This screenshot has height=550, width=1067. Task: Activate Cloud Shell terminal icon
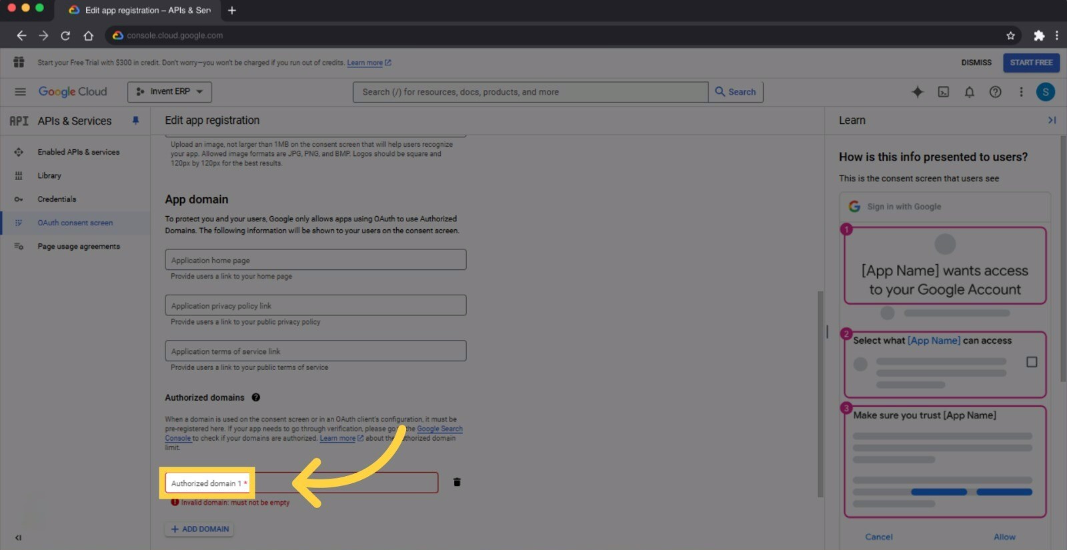pos(944,92)
